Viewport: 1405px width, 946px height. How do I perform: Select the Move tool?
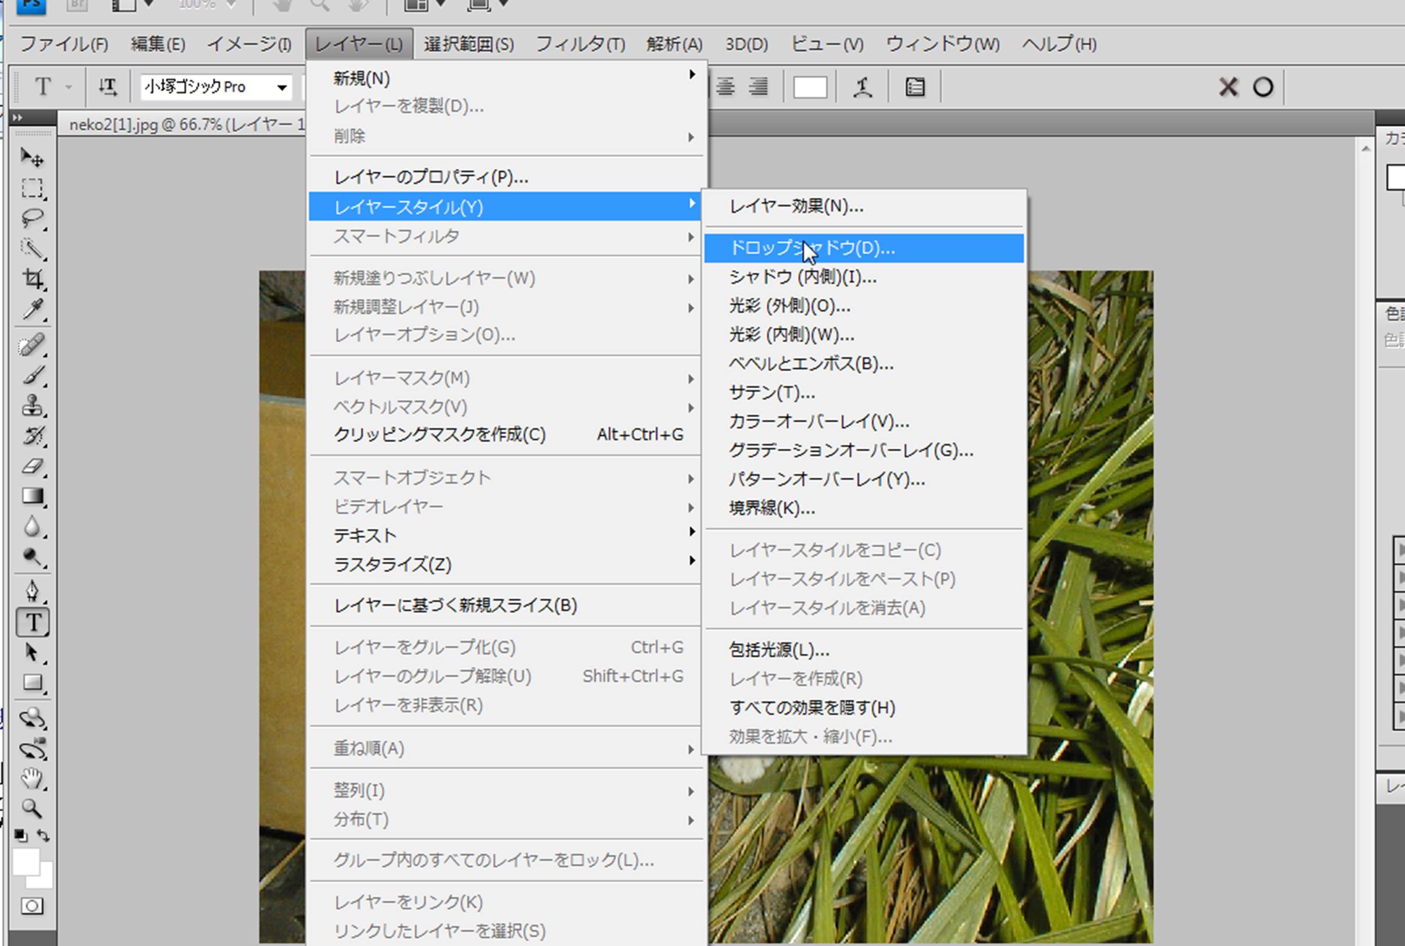[31, 157]
